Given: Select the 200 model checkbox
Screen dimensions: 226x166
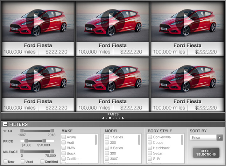Looking at the screenshot, I should click(107, 142).
